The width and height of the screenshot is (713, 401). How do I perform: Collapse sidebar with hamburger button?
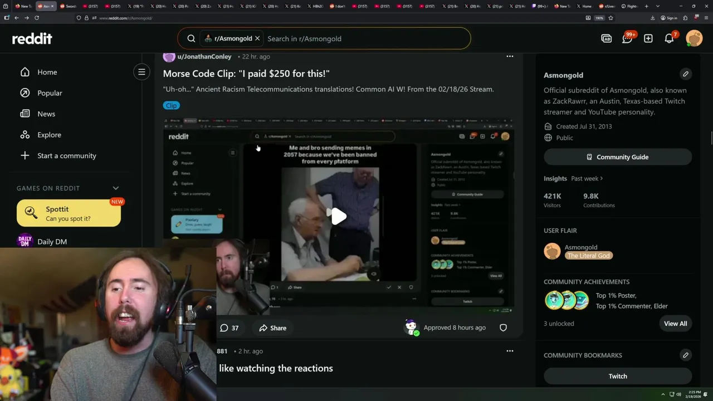(141, 72)
